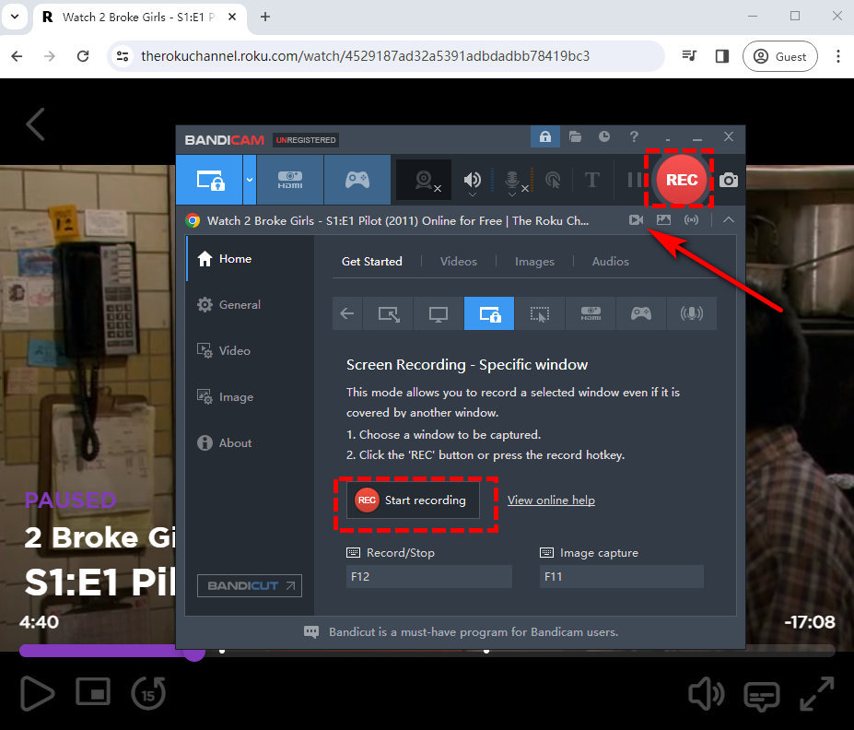Image resolution: width=854 pixels, height=730 pixels.
Task: Click the Roku player back chevron
Action: [x=36, y=124]
